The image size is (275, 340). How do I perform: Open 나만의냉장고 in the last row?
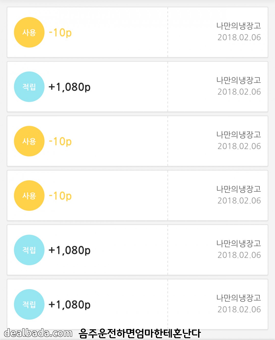point(239,298)
